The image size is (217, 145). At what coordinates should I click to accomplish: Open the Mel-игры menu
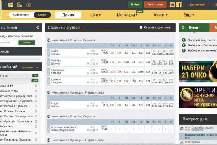pos(127,15)
